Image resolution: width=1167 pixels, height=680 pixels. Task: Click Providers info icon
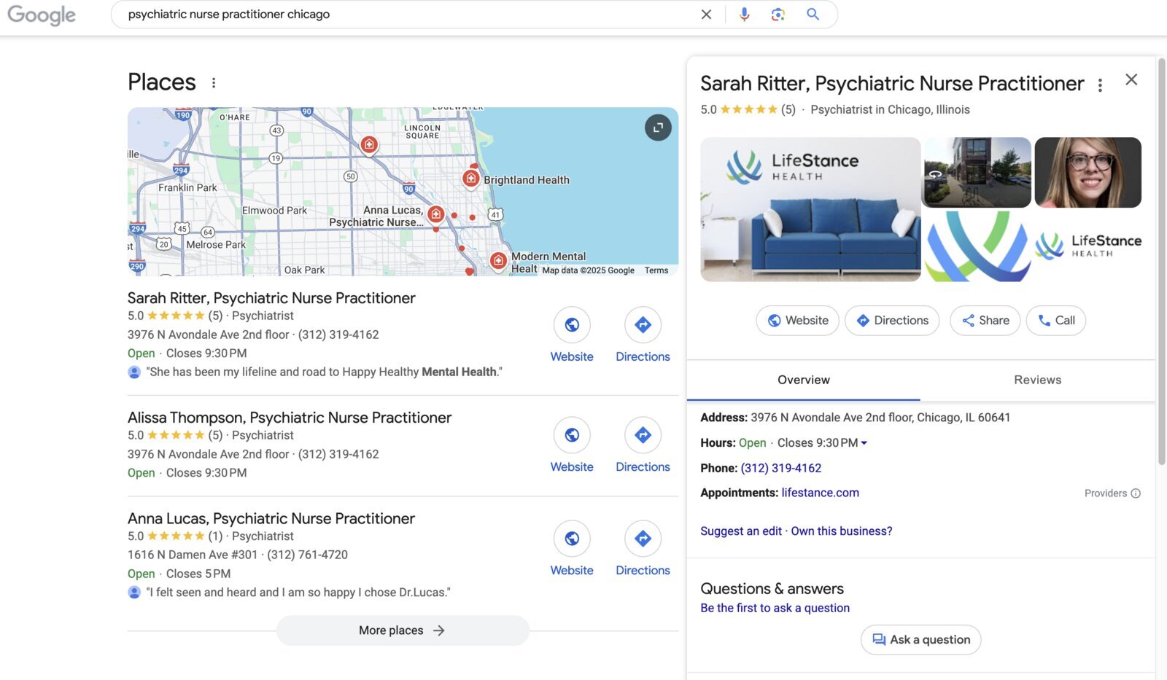(x=1136, y=493)
